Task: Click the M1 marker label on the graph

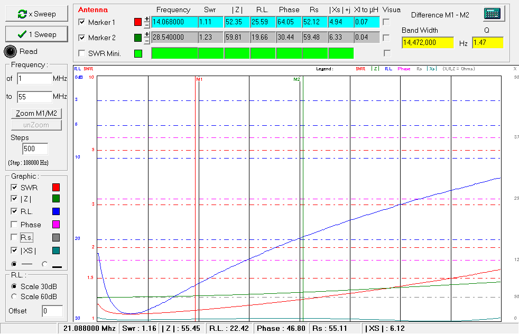Action: point(199,79)
